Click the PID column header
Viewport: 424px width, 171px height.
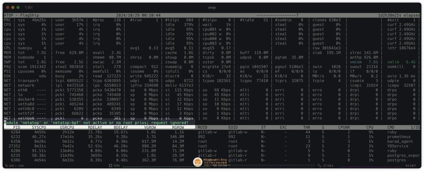(17, 127)
